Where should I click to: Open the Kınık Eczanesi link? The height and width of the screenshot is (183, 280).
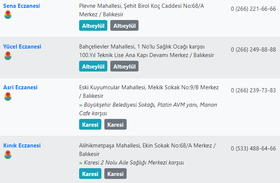(x=22, y=146)
